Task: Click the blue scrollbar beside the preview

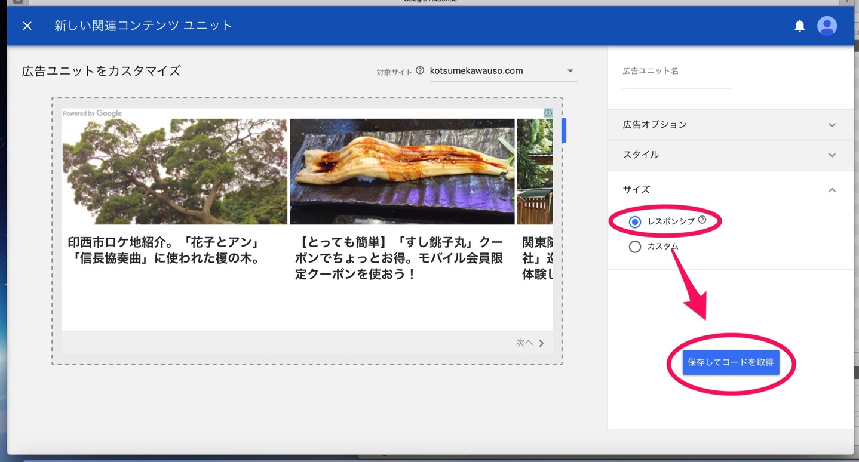Action: pyautogui.click(x=564, y=130)
